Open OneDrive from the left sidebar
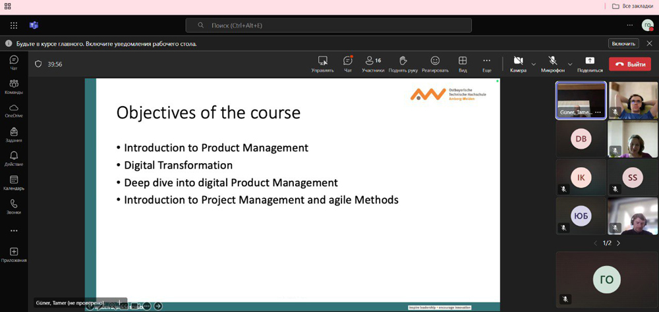 coord(14,110)
